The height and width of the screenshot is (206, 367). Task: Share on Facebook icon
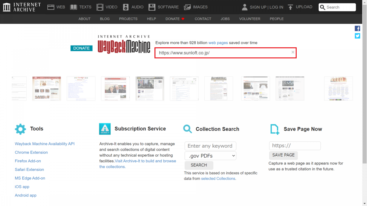coord(357,28)
